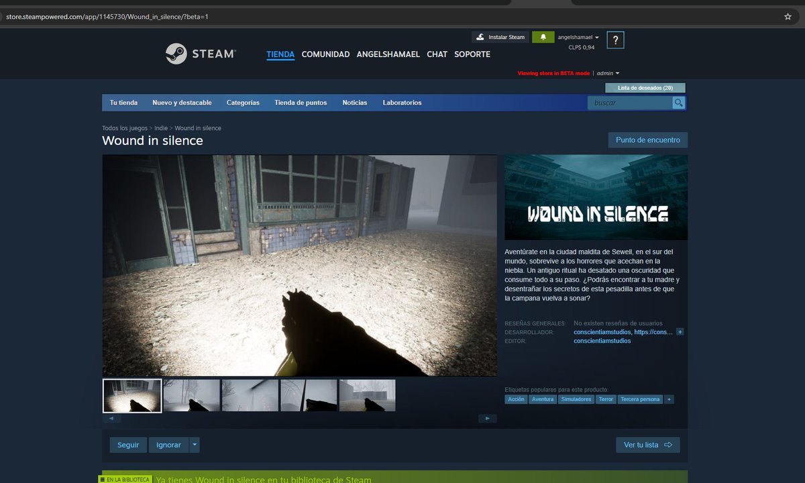The width and height of the screenshot is (805, 483).
Task: Select the fifth screenshot thumbnail
Action: (x=367, y=396)
